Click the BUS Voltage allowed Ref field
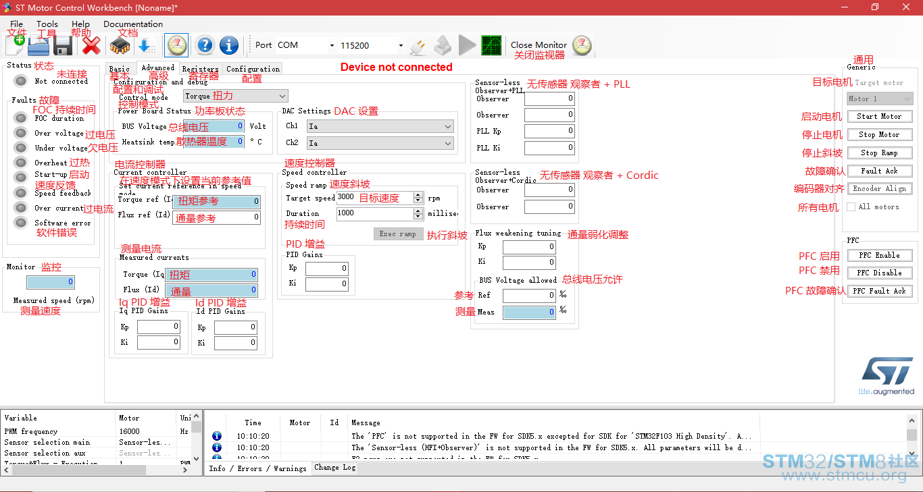Image resolution: width=923 pixels, height=492 pixels. tap(529, 296)
